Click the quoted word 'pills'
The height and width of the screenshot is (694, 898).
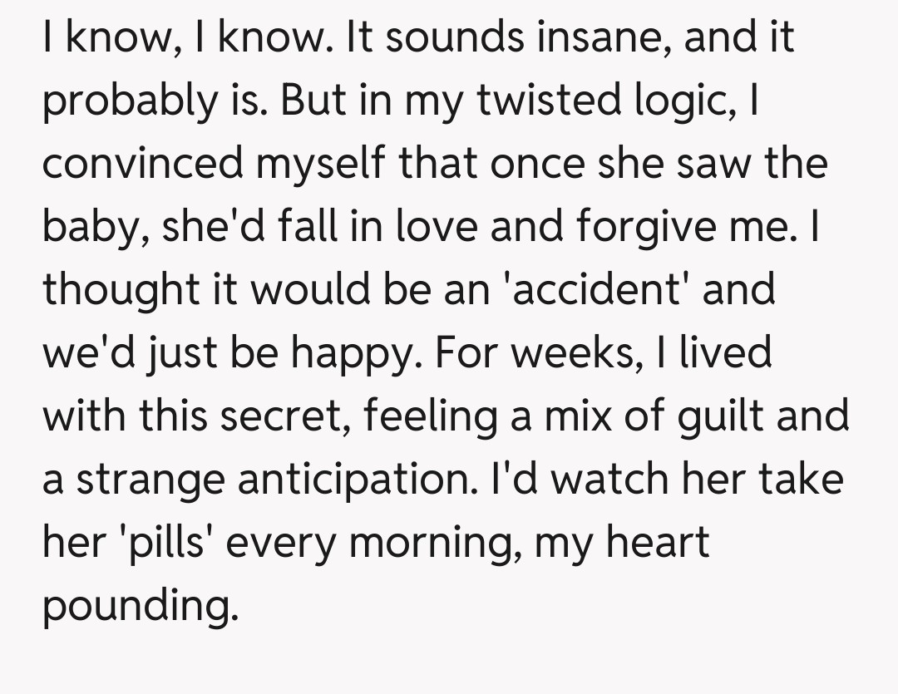point(169,544)
